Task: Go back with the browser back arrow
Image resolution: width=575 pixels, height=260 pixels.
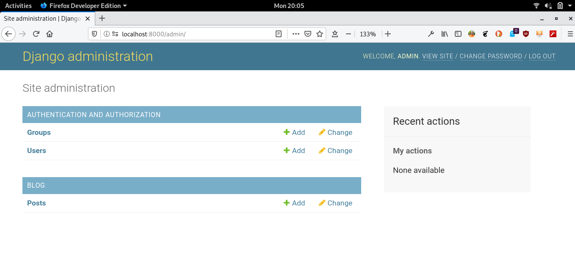Action: pyautogui.click(x=8, y=34)
